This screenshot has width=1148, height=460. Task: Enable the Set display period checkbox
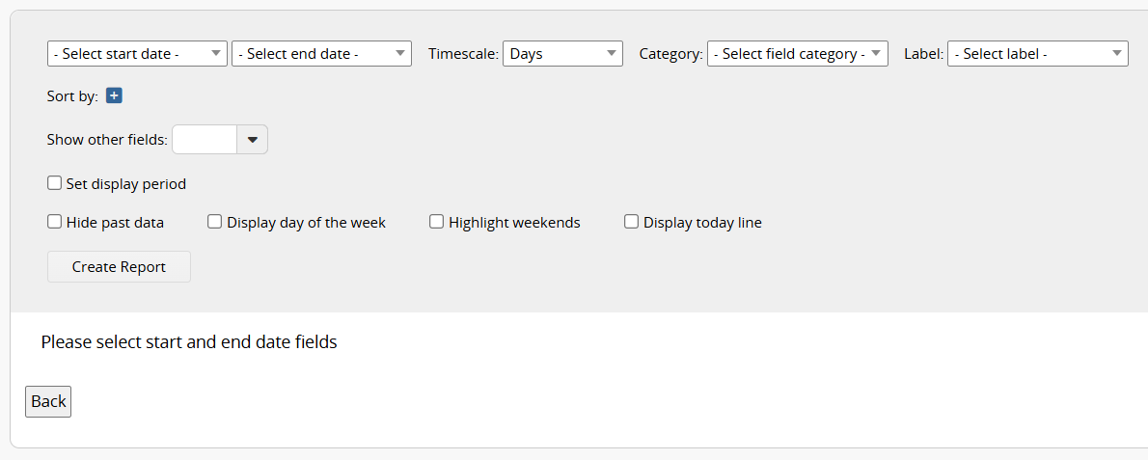tap(55, 183)
